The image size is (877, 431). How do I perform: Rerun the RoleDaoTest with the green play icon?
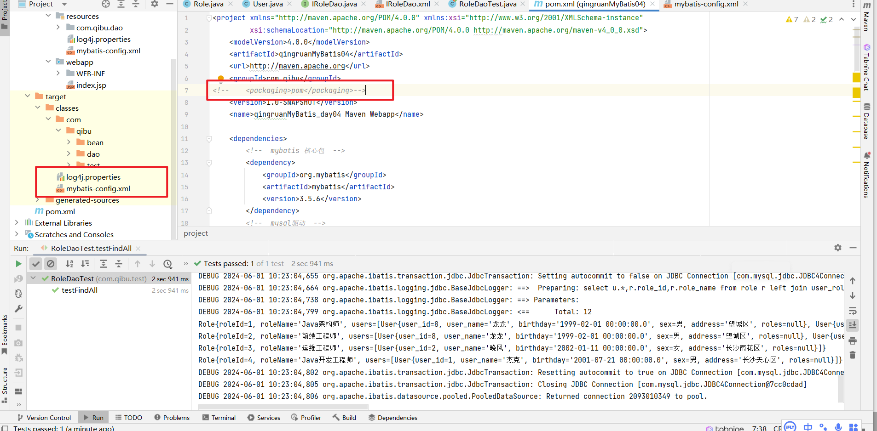(18, 264)
